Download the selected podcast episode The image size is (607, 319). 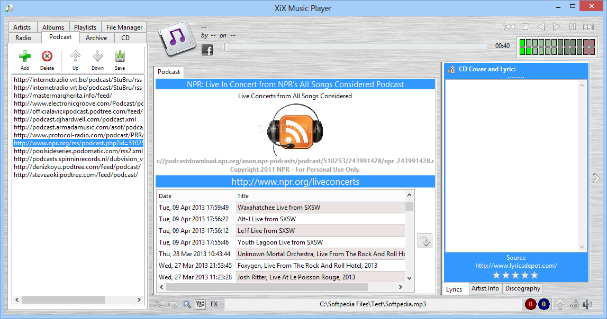tap(425, 241)
